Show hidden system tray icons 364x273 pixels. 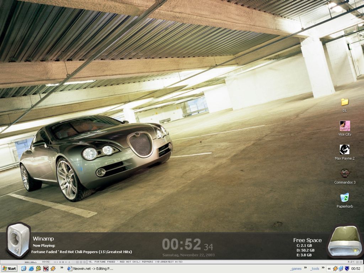coord(329,269)
